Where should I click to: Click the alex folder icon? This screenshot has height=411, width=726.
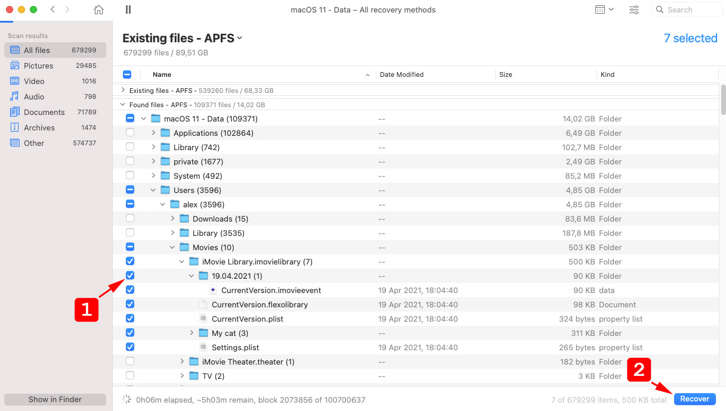point(175,204)
